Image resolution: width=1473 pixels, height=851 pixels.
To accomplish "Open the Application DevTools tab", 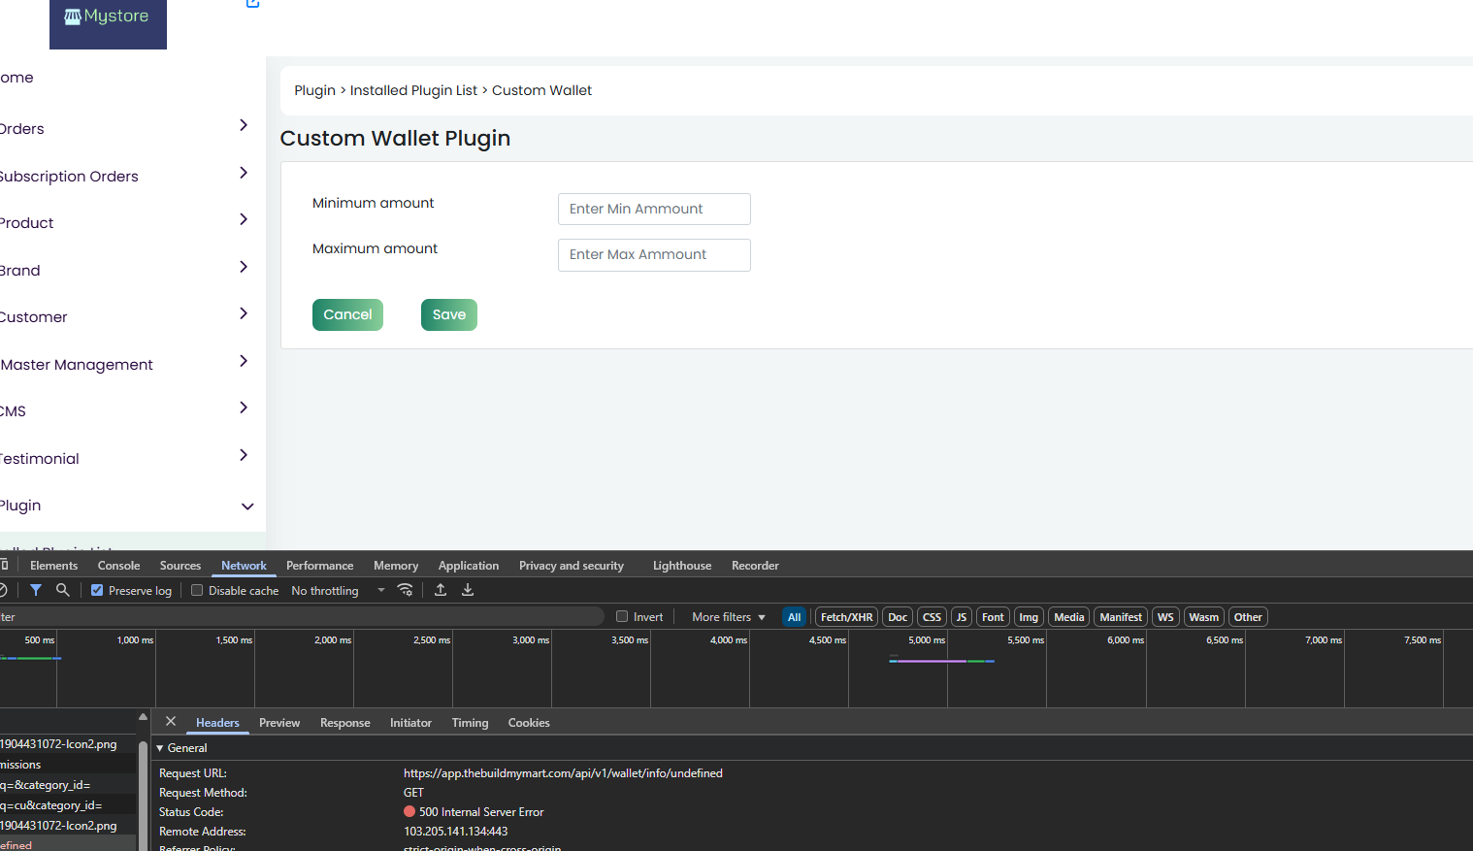I will click(x=469, y=566).
